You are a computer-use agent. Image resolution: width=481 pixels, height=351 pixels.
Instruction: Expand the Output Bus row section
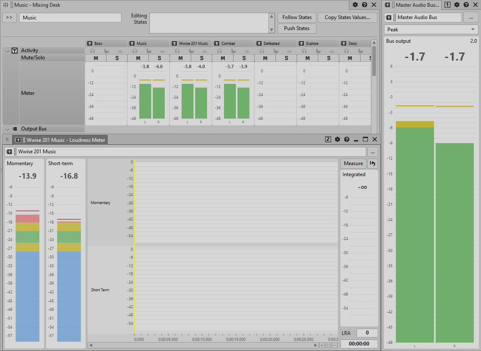(7, 129)
